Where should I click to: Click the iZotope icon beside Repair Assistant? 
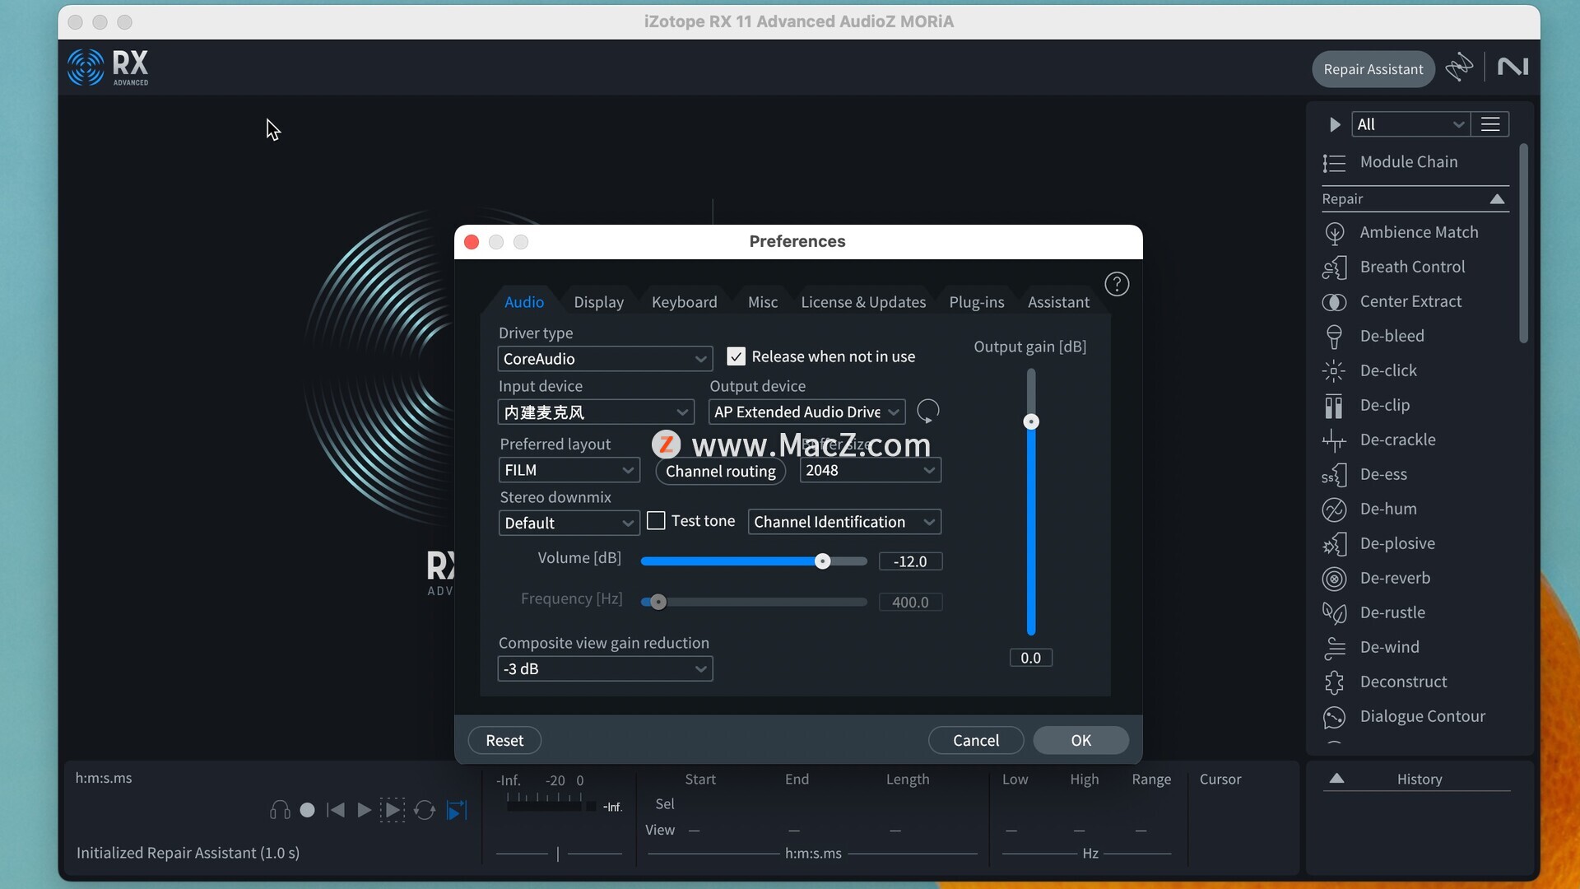[1459, 67]
